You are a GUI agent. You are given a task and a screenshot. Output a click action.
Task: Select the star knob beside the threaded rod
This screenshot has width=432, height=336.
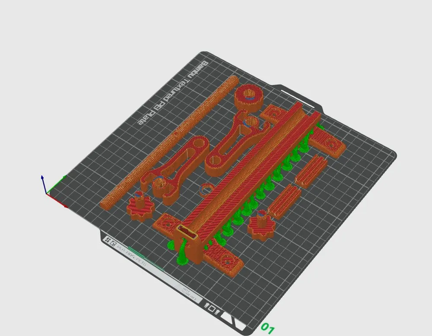[x=140, y=207]
